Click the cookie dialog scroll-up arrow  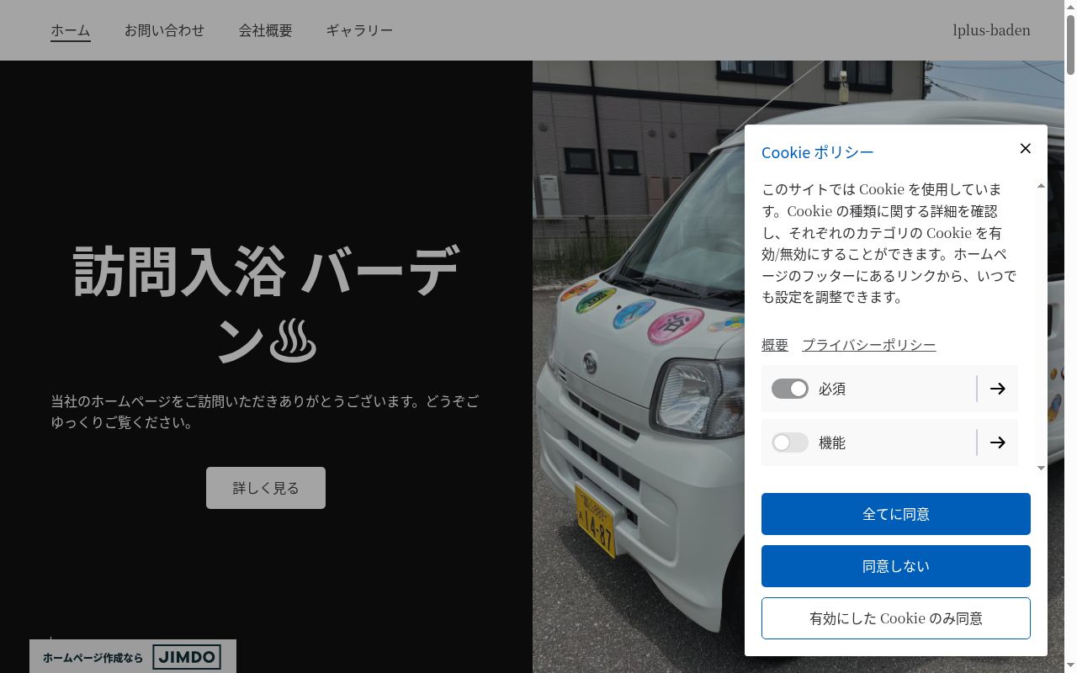(1041, 185)
